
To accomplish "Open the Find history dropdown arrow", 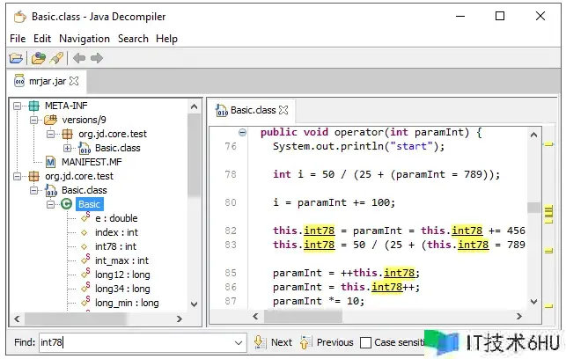I will point(239,342).
